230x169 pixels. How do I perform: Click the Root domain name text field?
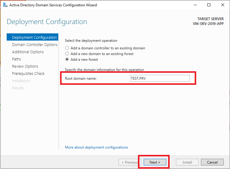(160, 78)
